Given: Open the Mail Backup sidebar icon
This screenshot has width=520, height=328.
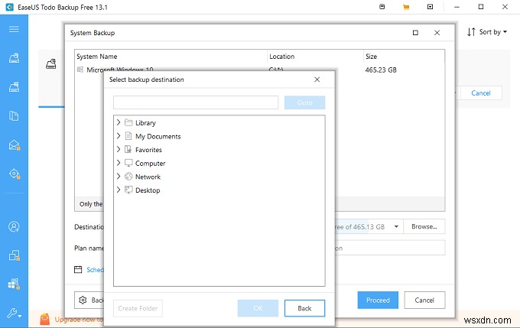Looking at the screenshot, I should 14,145.
